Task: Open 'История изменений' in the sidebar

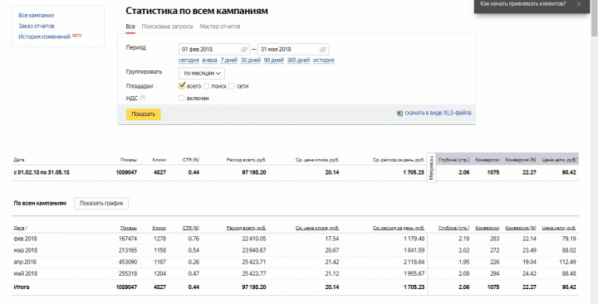Action: tap(45, 37)
